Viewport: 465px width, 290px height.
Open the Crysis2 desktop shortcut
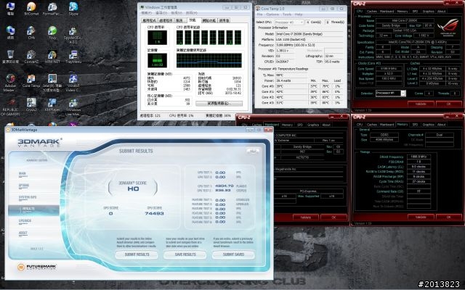[31, 104]
